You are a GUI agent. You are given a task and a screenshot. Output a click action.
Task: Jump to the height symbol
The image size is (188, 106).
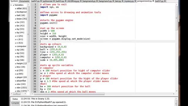(x=22, y=64)
